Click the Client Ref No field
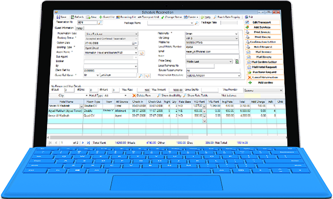 [x=111, y=71]
